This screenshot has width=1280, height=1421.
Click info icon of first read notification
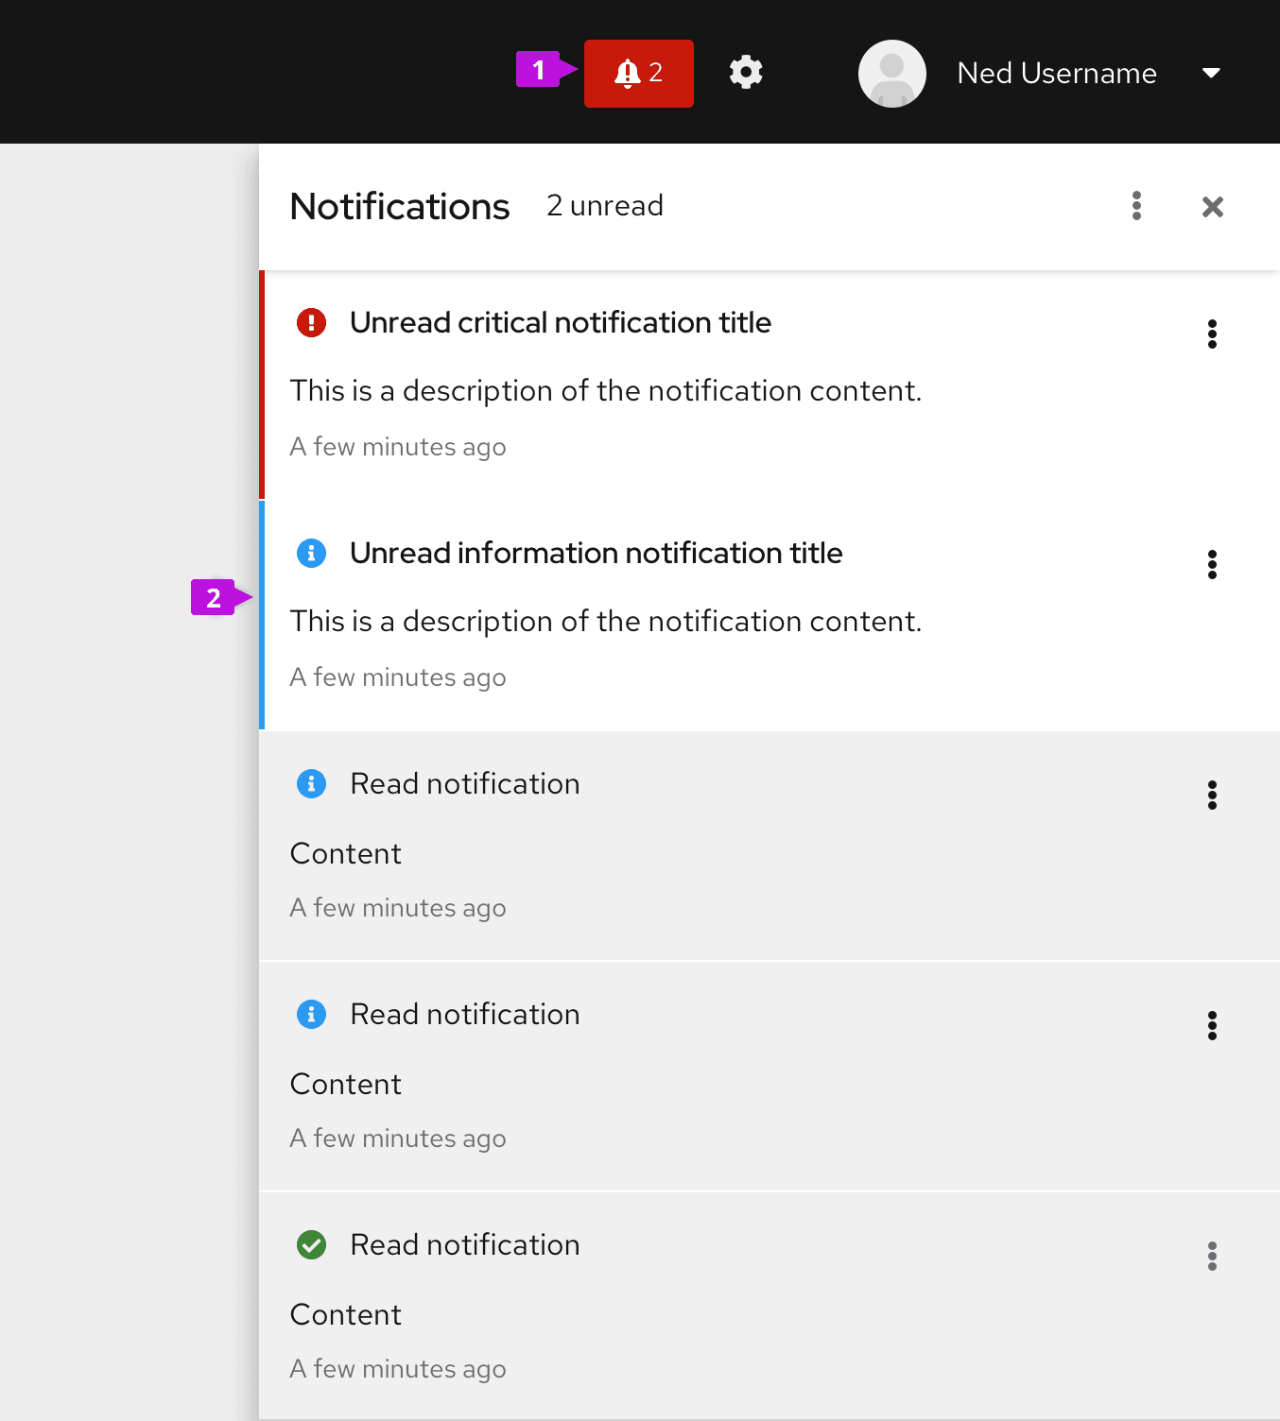coord(311,784)
